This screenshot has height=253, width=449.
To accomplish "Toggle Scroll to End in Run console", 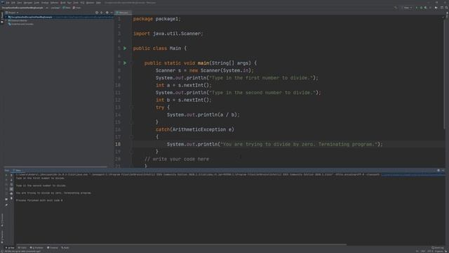I will [x=11, y=189].
